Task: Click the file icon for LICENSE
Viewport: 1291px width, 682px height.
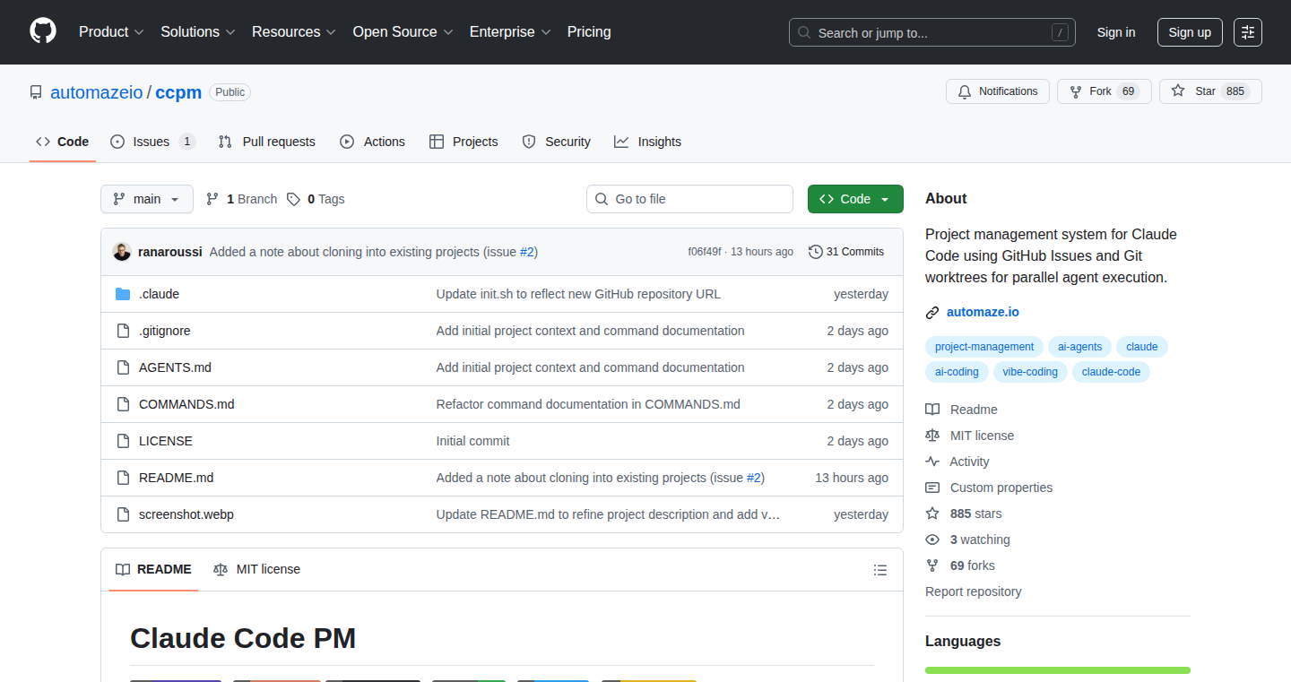Action: [x=123, y=441]
